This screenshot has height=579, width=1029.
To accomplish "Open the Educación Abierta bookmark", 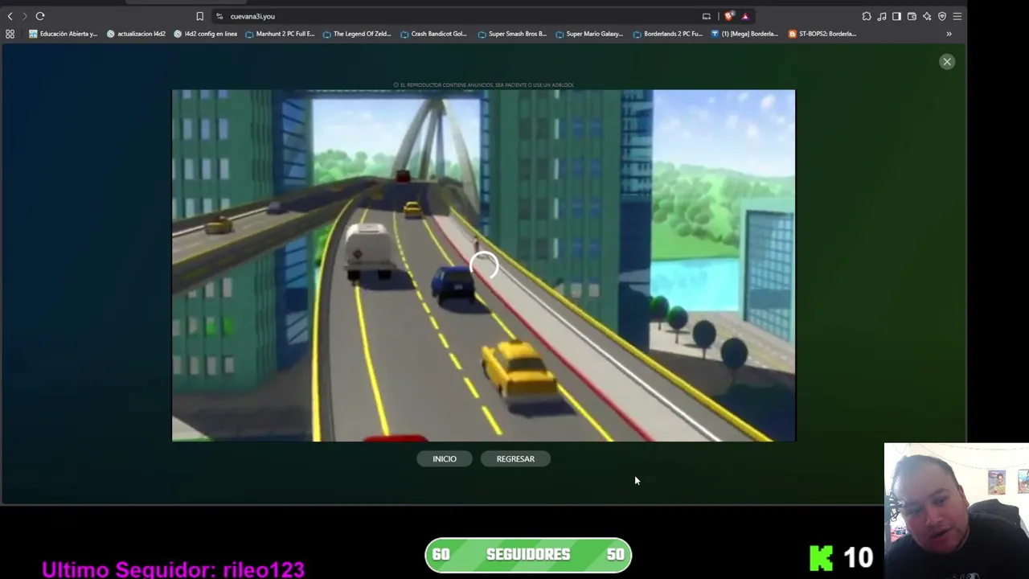I will [64, 34].
